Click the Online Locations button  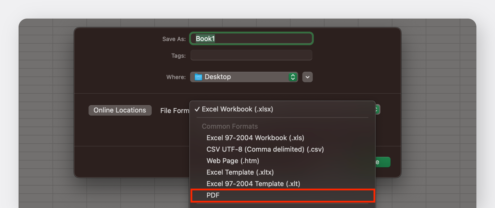click(x=120, y=110)
